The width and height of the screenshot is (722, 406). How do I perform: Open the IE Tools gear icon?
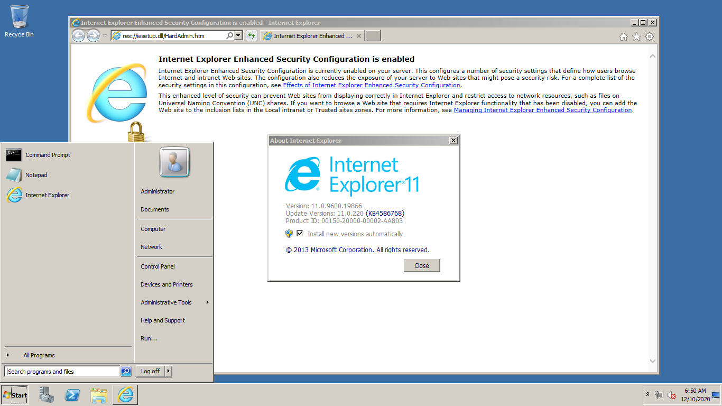tap(650, 36)
